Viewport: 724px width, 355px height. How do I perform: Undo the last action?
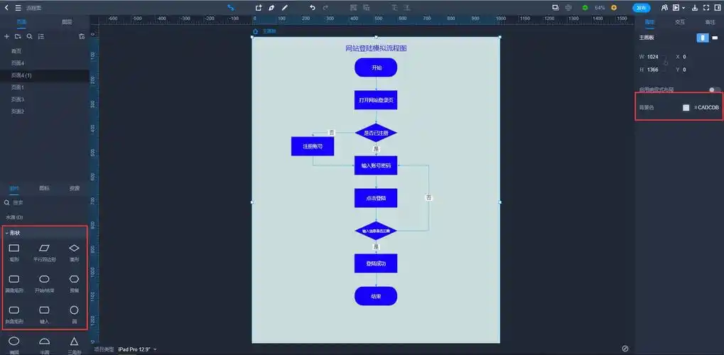(x=313, y=7)
